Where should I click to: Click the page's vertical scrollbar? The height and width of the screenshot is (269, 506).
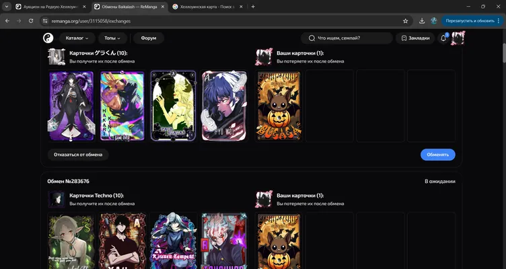pyautogui.click(x=504, y=53)
